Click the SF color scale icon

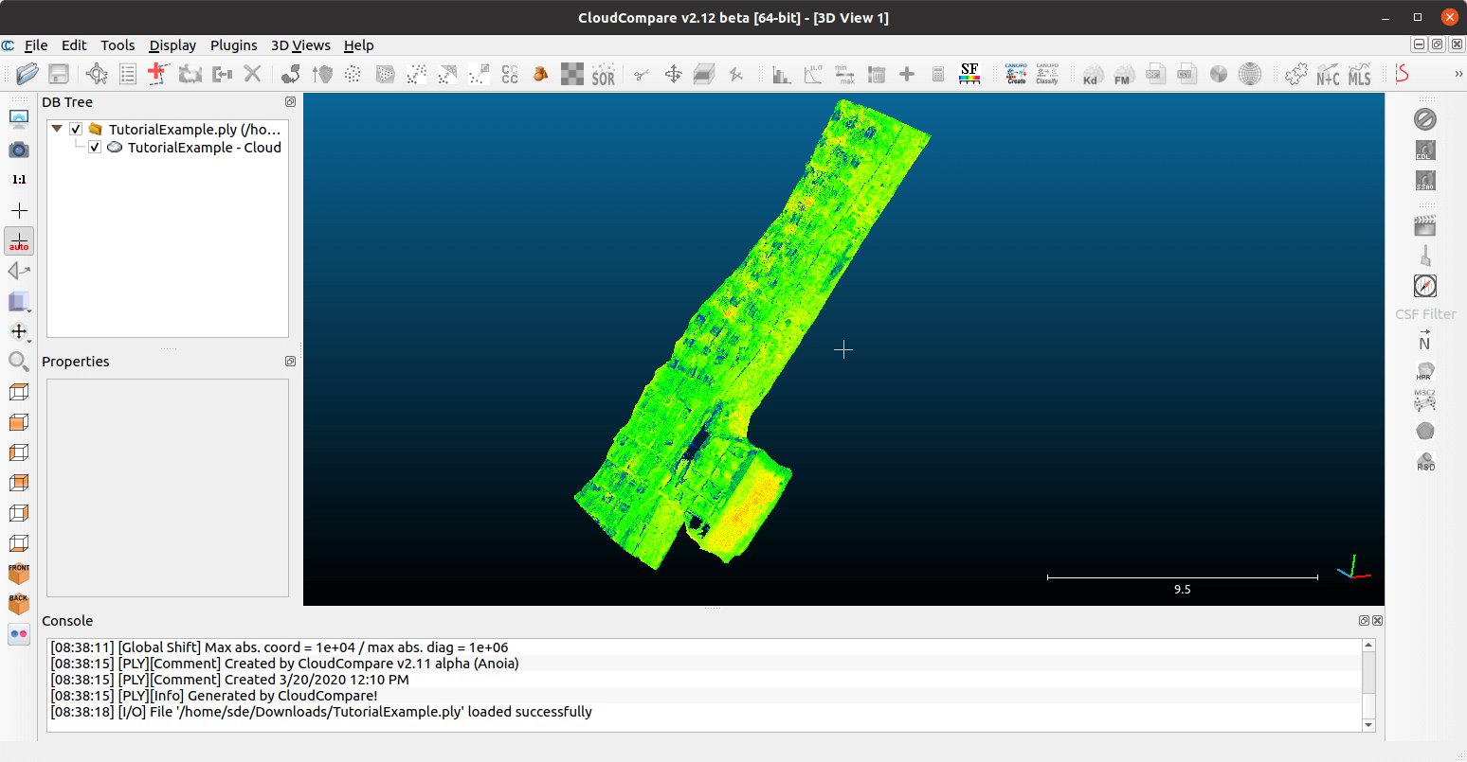click(x=969, y=74)
